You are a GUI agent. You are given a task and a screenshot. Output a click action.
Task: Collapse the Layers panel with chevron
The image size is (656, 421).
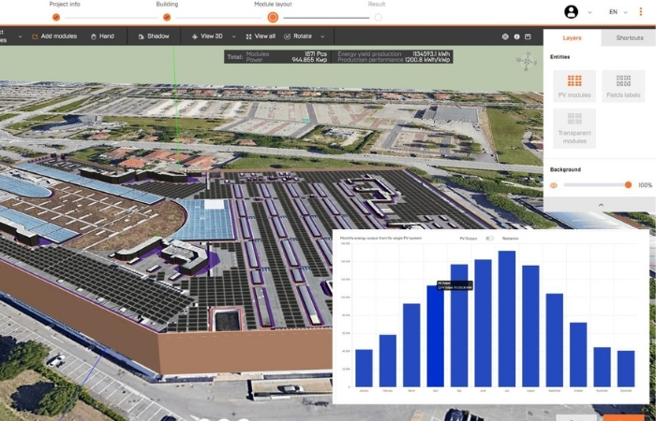[600, 204]
